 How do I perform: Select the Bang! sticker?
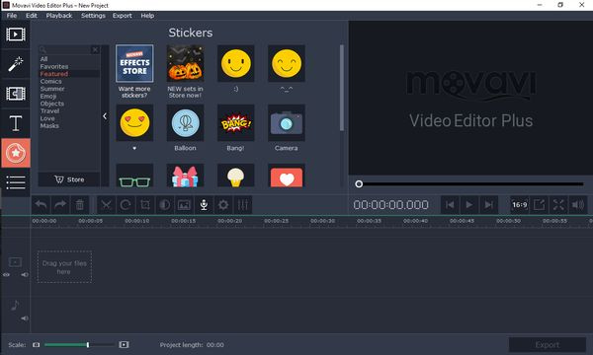235,123
